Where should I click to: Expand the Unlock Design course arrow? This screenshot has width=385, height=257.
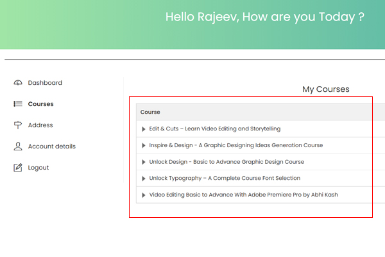[x=144, y=162]
